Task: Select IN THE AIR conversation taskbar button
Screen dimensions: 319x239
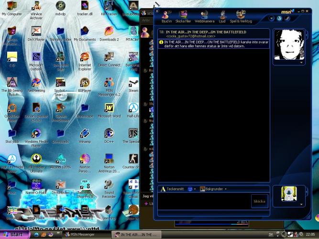Action: [136, 235]
